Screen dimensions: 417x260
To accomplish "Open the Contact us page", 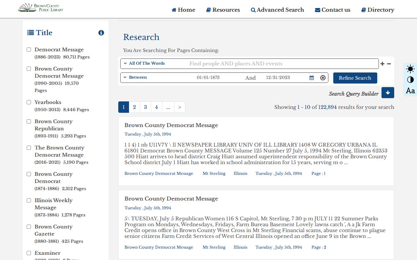I will (333, 10).
